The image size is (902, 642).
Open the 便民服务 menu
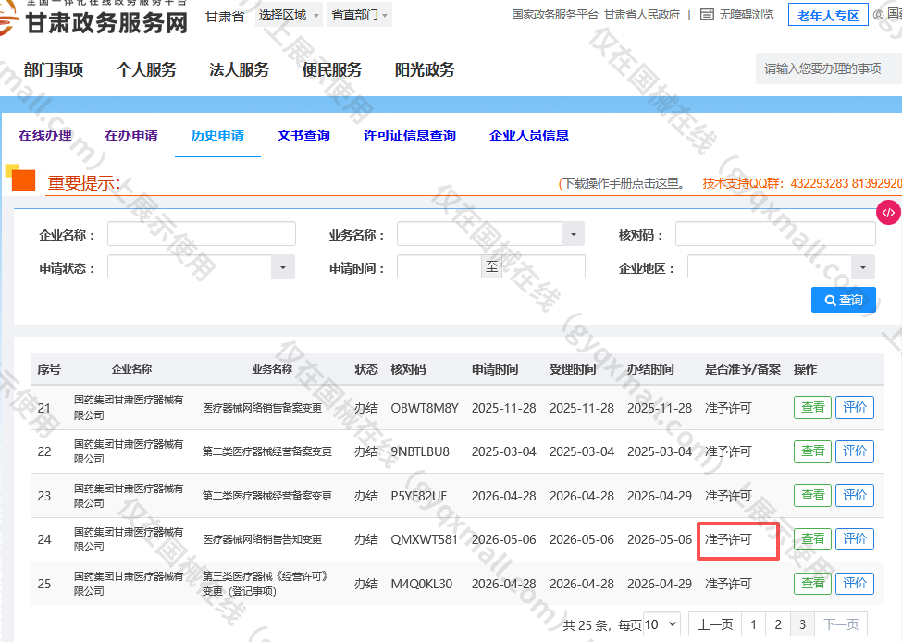tap(332, 69)
